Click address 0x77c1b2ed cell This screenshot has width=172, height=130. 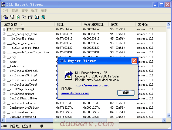[x=64, y=29]
